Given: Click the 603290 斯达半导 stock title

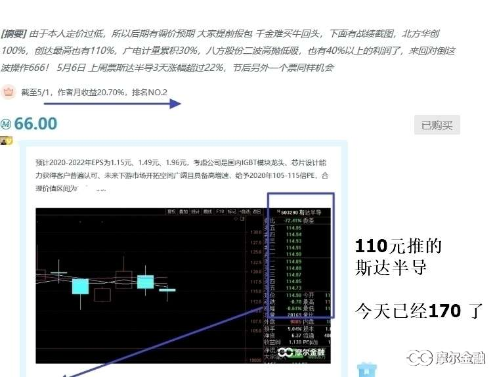Looking at the screenshot, I should click(301, 213).
